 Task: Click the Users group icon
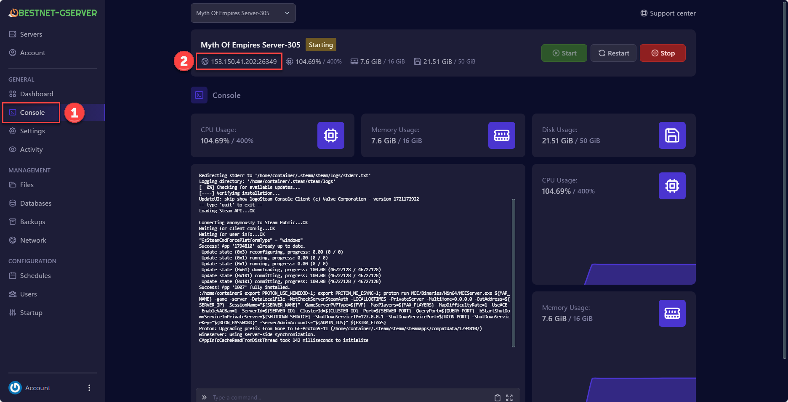pyautogui.click(x=13, y=294)
